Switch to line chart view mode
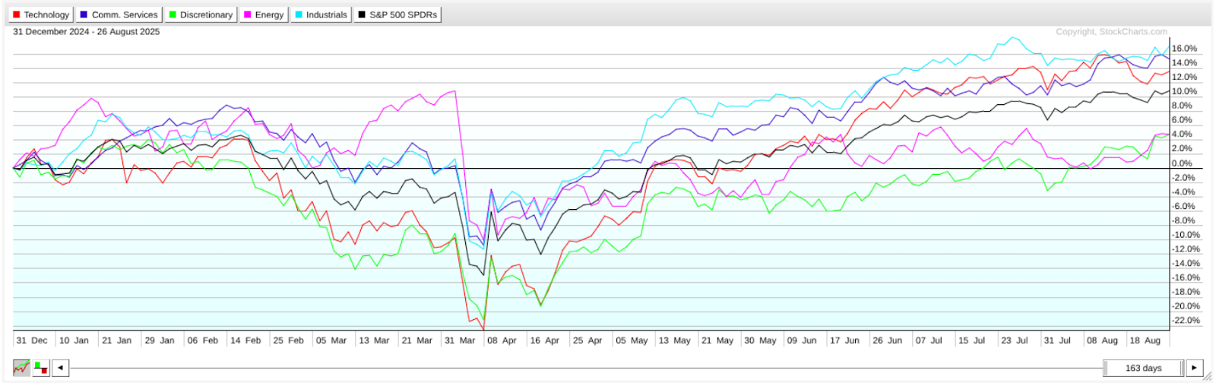The image size is (1216, 383). click(21, 368)
